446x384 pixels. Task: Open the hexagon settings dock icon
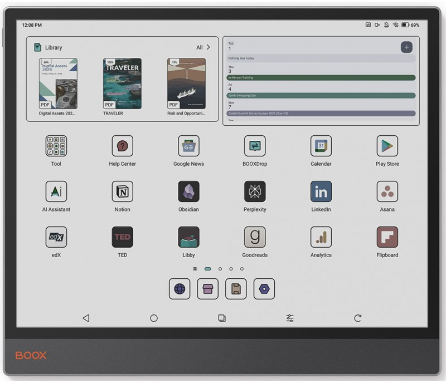(x=264, y=289)
